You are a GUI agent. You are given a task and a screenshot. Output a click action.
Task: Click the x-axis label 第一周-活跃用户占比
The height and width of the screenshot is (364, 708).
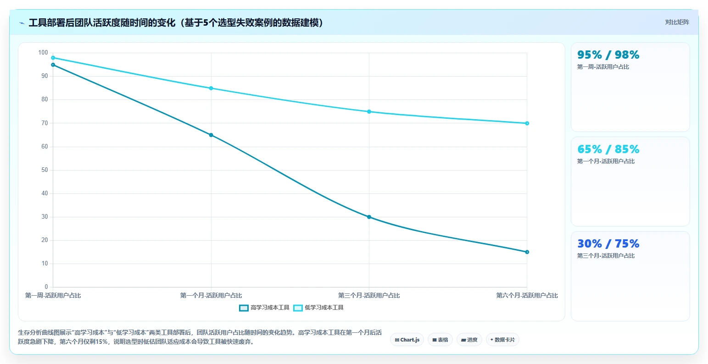pos(53,296)
